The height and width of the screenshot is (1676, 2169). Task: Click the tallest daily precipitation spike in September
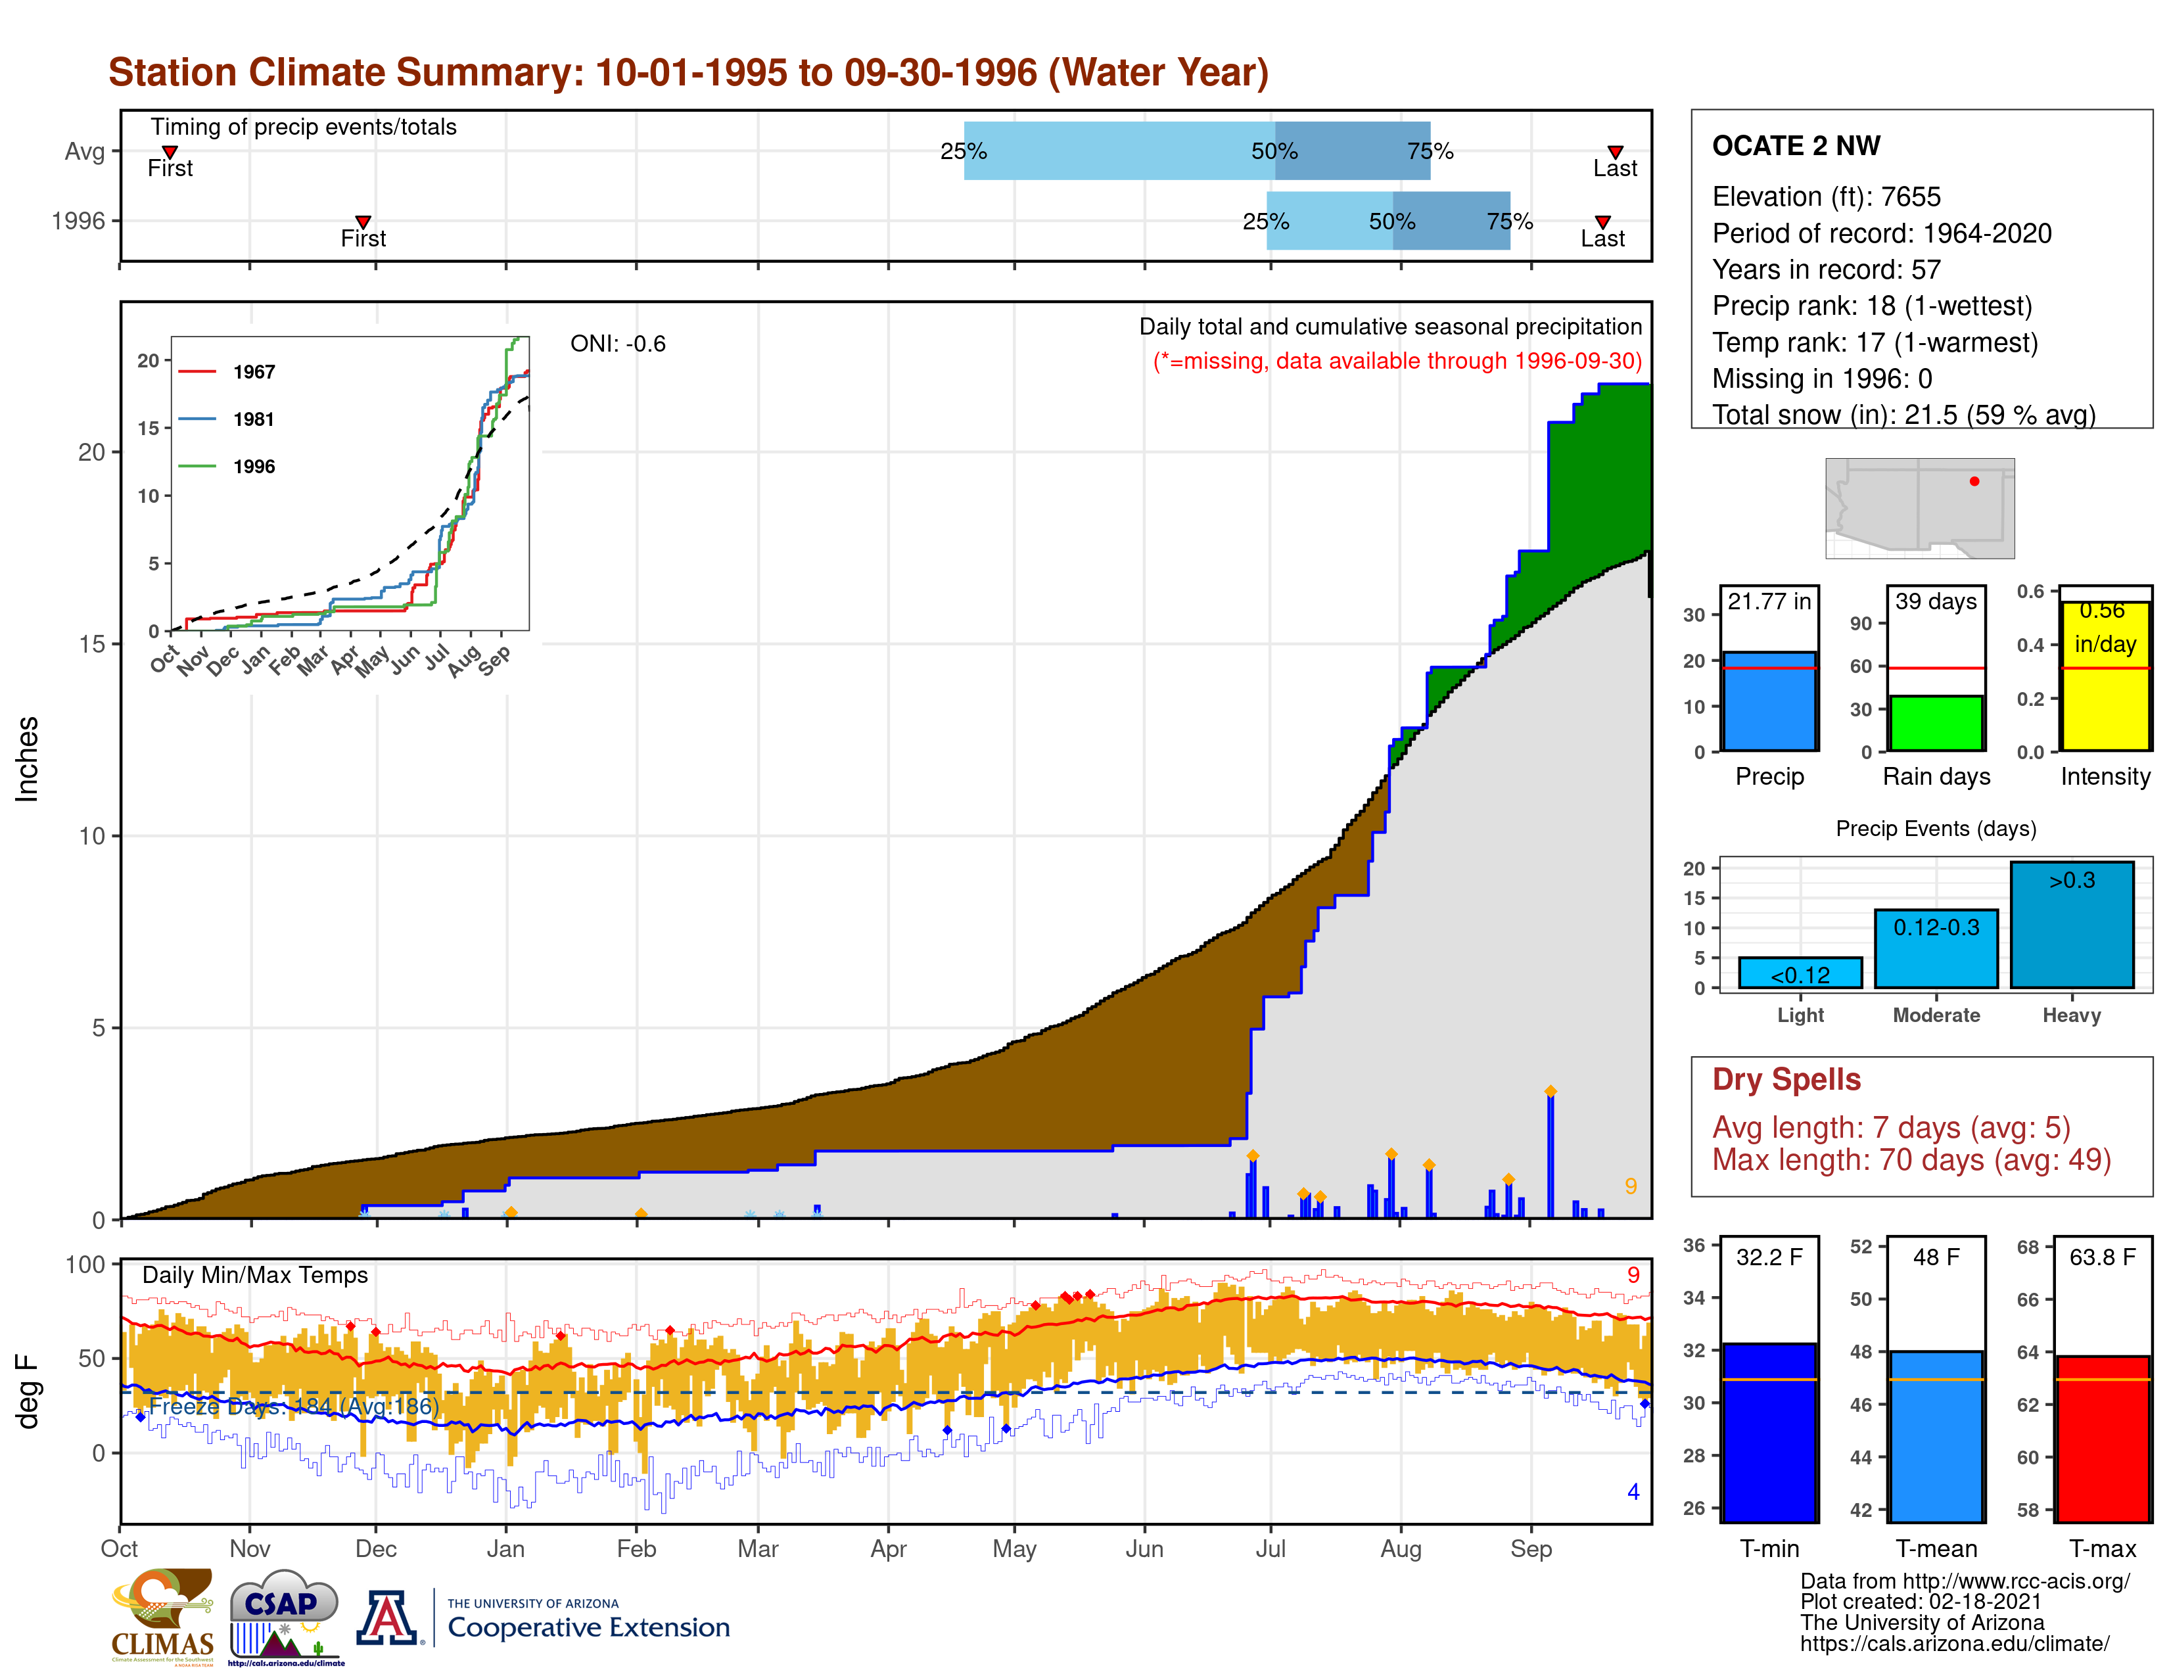1551,1153
